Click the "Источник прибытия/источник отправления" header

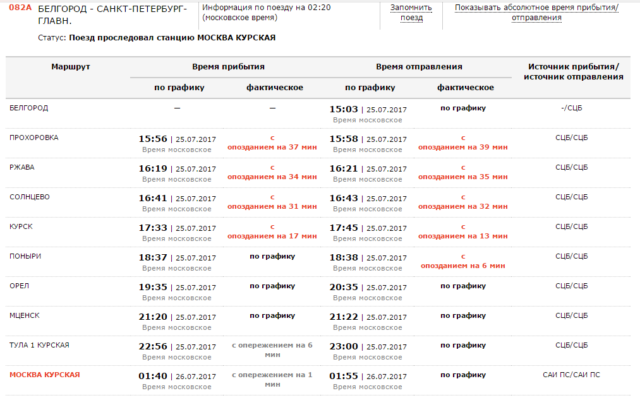click(573, 72)
